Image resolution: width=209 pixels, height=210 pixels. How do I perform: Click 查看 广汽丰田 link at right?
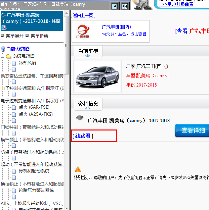click(192, 31)
